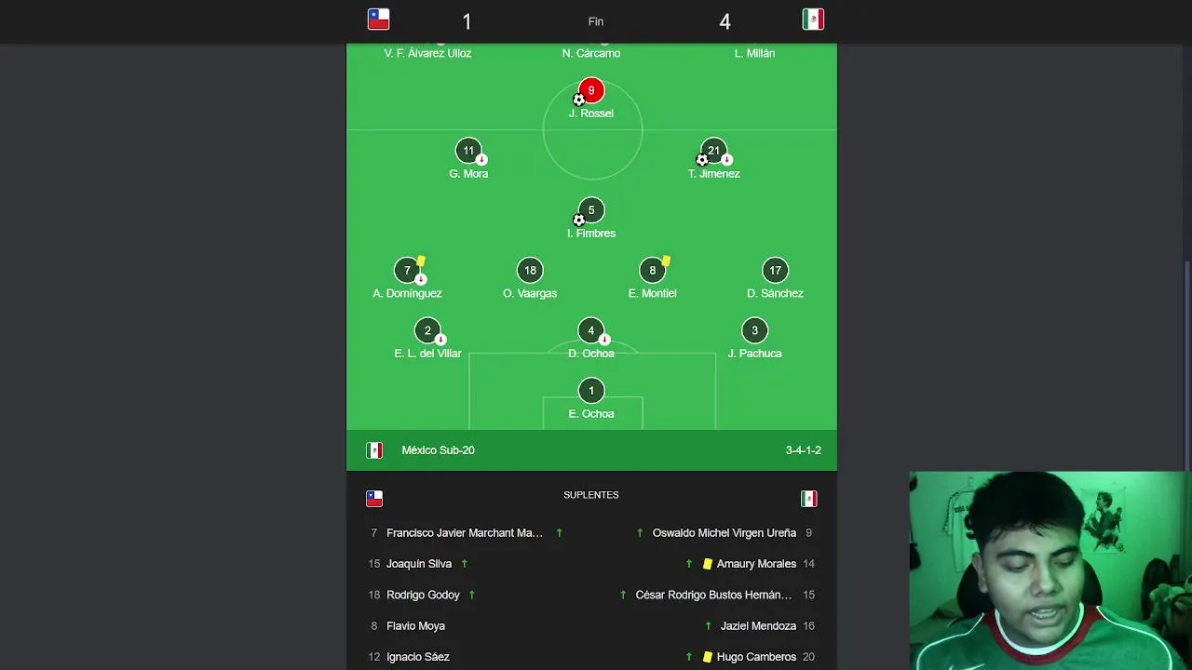This screenshot has height=670, width=1192.
Task: Select E. Montiel's number 8 marker
Action: [652, 271]
